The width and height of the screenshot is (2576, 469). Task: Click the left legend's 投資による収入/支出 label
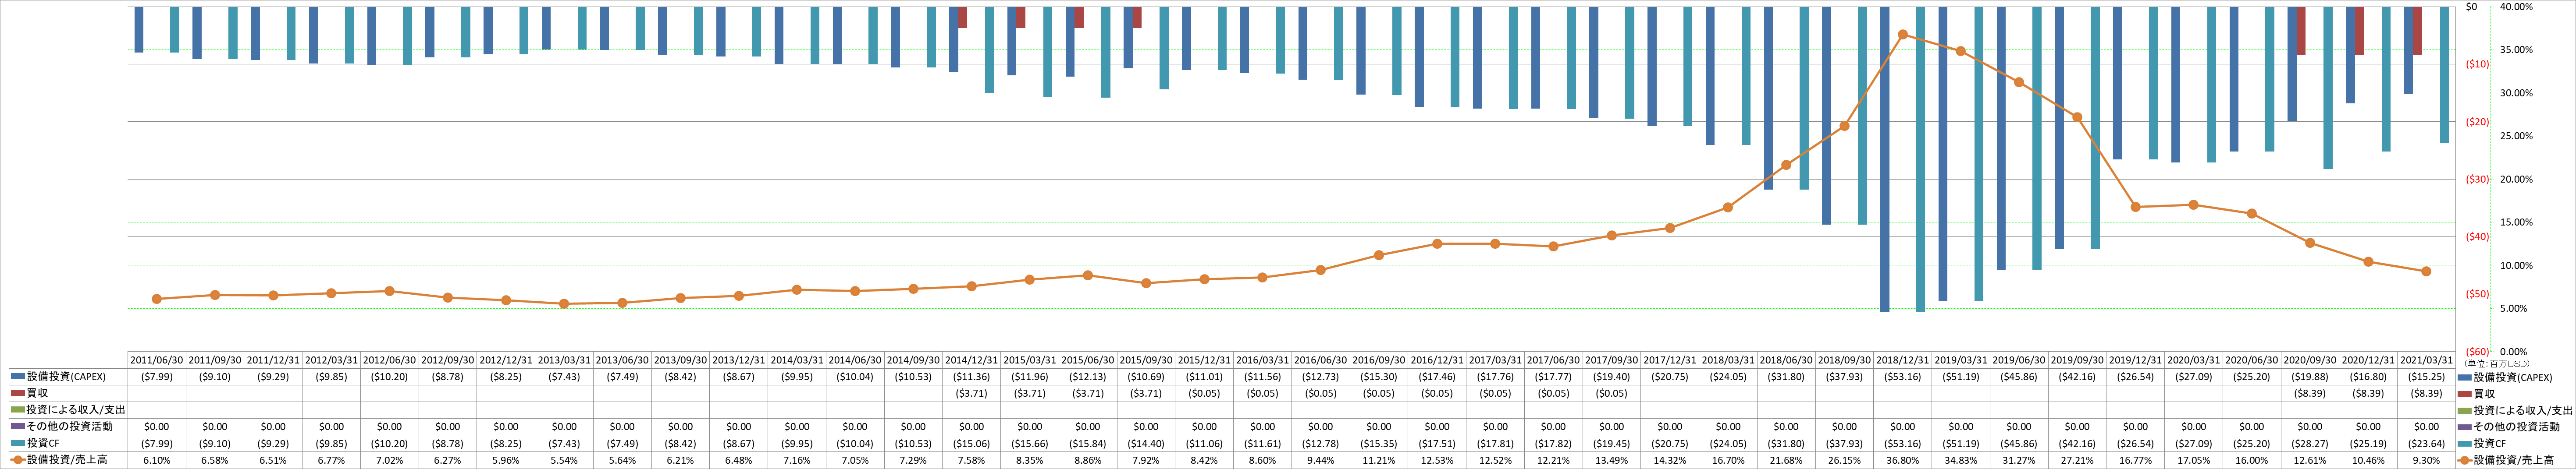tap(76, 410)
